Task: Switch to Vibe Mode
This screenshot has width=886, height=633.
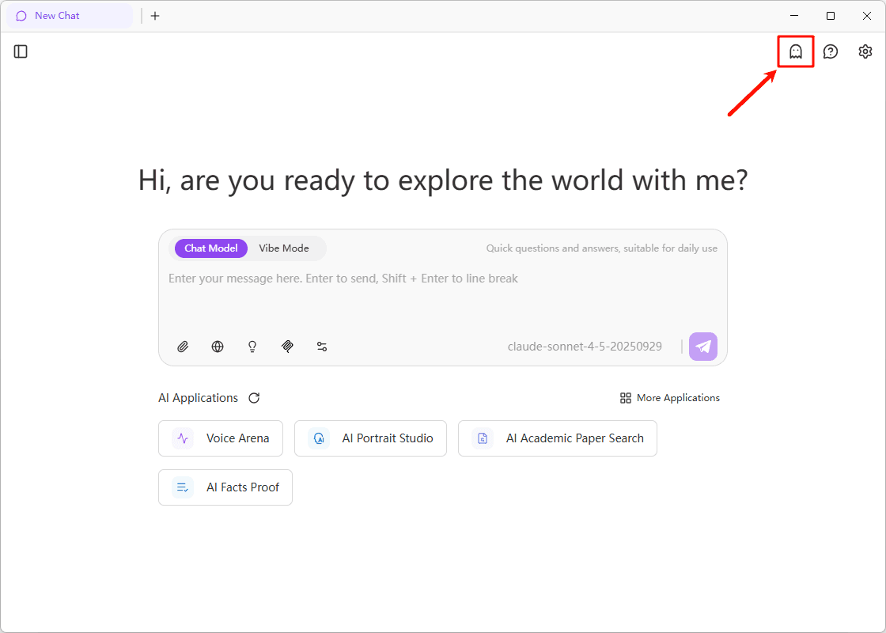Action: [284, 248]
